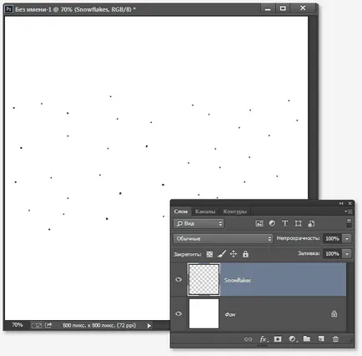Lock all with padlock icon
The image size is (362, 356).
245,254
